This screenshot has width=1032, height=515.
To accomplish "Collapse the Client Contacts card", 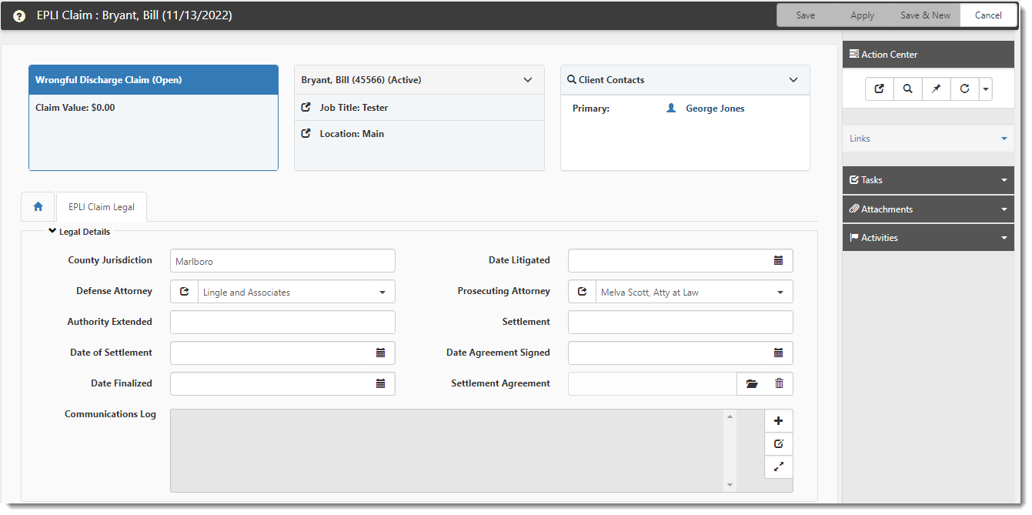I will click(793, 80).
